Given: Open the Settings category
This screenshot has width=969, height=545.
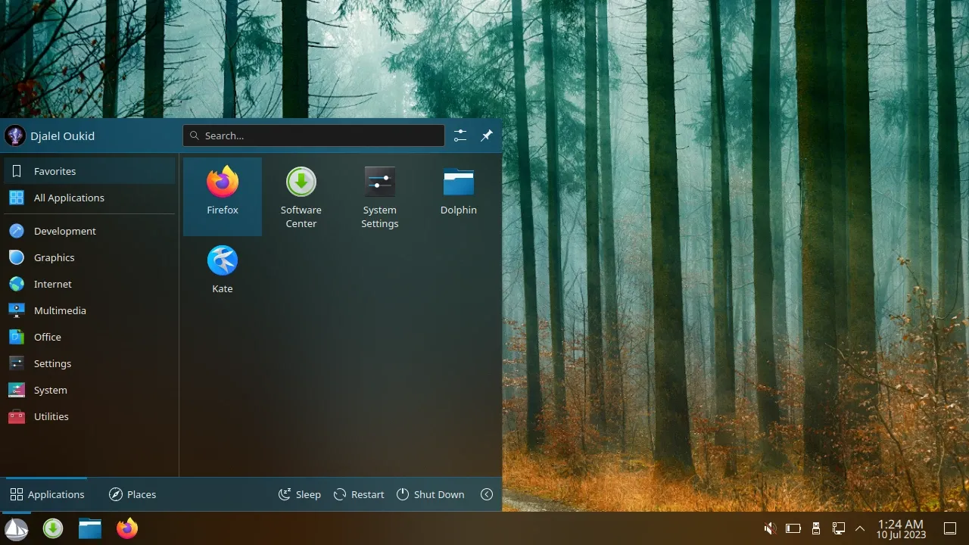Looking at the screenshot, I should coord(89,363).
